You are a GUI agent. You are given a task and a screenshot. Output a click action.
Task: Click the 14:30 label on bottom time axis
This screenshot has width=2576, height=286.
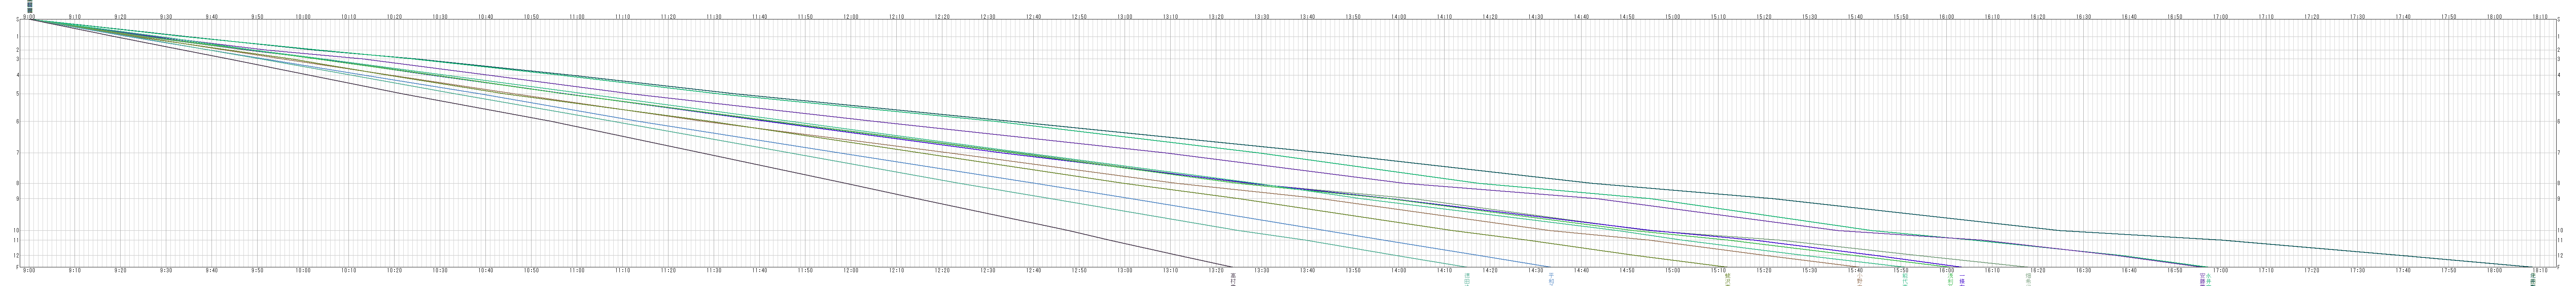(1536, 270)
